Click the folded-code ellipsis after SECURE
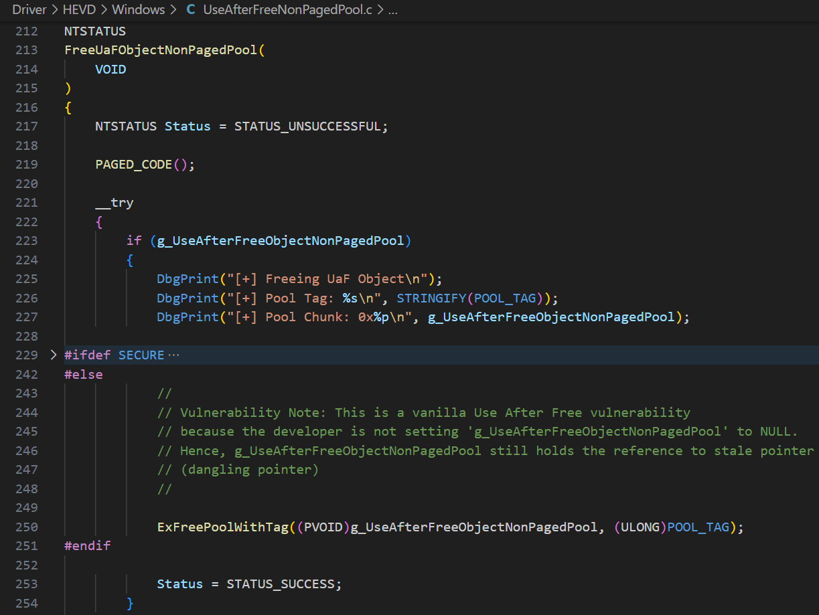Screen dimensions: 819x615 pyautogui.click(x=174, y=355)
